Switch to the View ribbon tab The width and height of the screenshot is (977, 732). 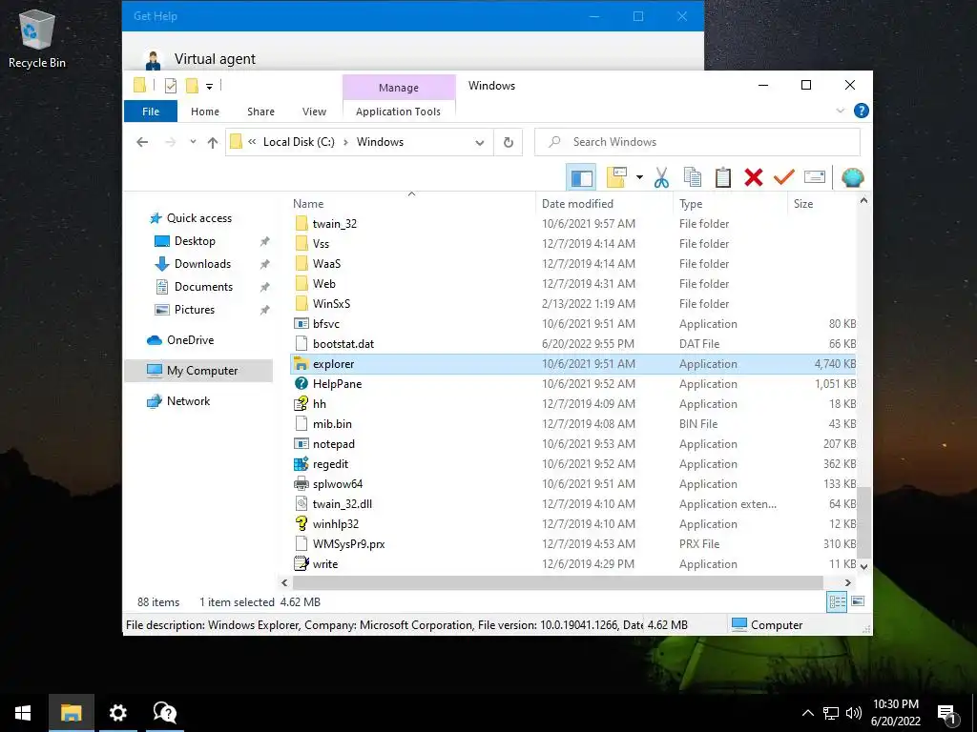314,112
